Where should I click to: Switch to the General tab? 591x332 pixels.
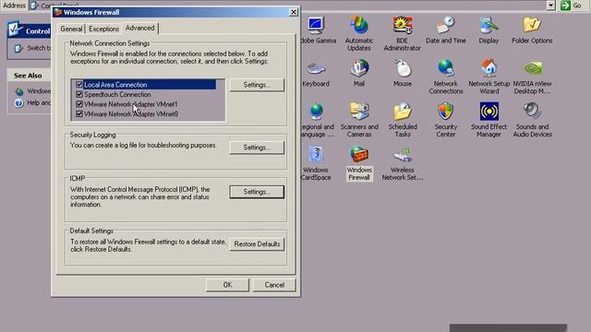click(71, 29)
